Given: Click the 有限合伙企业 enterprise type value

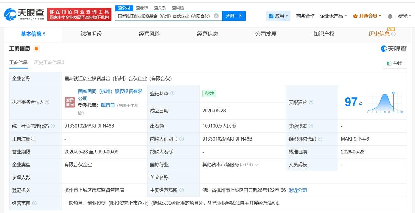Looking at the screenshot, I should [78, 165].
